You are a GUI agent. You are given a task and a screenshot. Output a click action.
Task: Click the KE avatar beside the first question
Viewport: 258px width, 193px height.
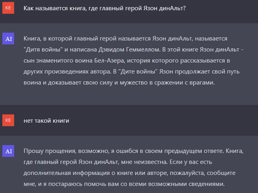pyautogui.click(x=8, y=8)
